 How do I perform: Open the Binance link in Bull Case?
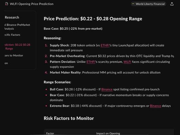[x=107, y=89]
